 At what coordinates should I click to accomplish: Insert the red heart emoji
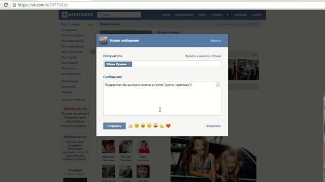click(x=168, y=126)
